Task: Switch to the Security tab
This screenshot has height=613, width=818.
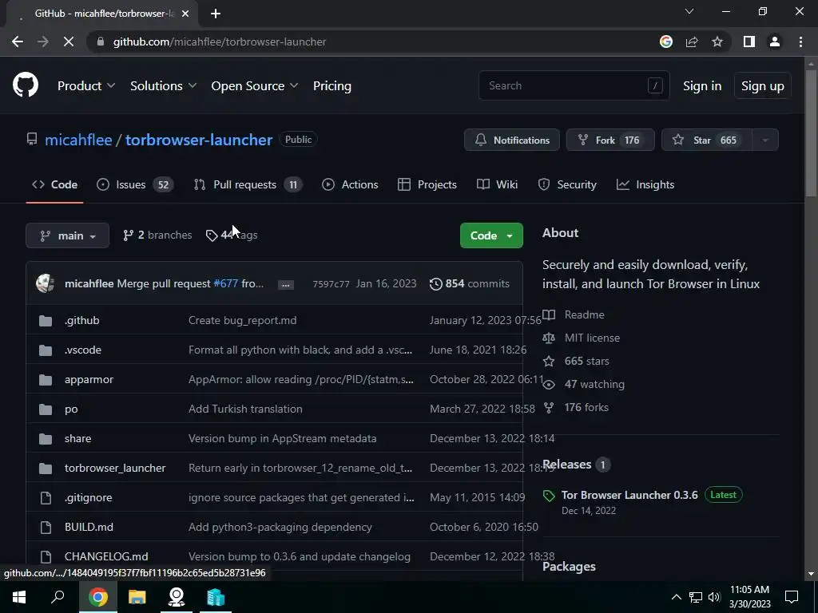Action: point(567,184)
